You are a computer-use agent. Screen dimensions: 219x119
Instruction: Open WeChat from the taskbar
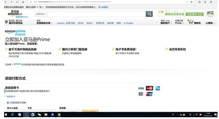click(39, 115)
